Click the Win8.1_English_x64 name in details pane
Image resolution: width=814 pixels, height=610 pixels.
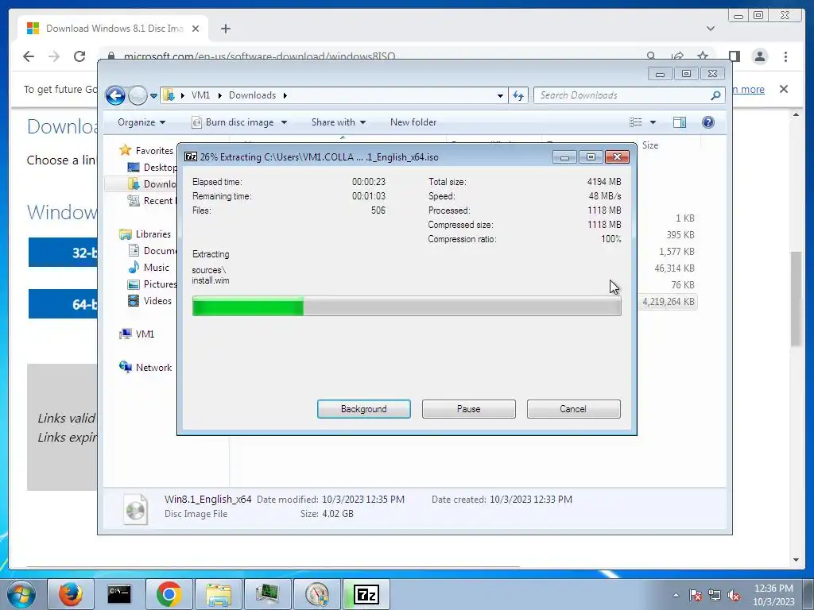coord(207,499)
